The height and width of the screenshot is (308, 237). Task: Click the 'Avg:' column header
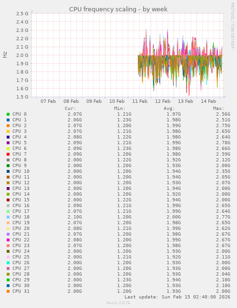169,109
